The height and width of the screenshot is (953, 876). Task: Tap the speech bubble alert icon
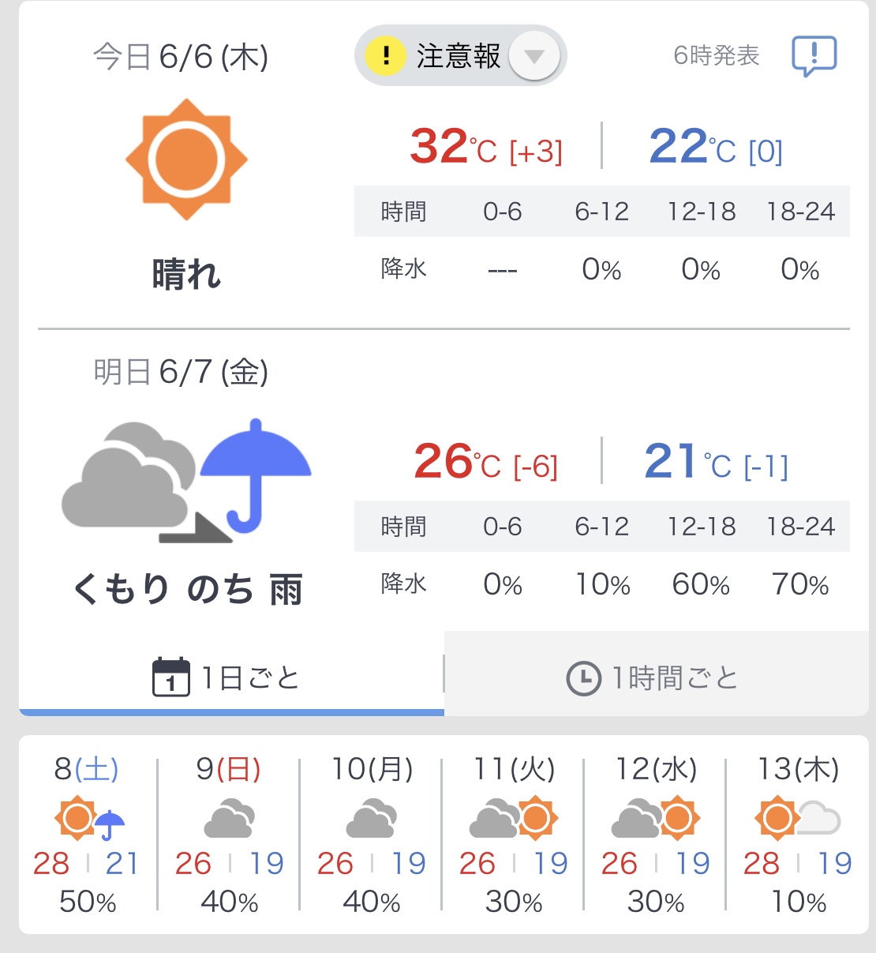(814, 56)
